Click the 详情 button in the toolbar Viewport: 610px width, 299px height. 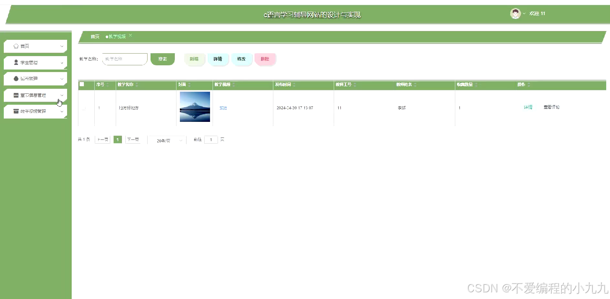(x=218, y=59)
